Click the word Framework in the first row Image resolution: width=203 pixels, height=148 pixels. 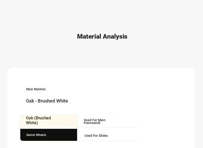coord(92,123)
